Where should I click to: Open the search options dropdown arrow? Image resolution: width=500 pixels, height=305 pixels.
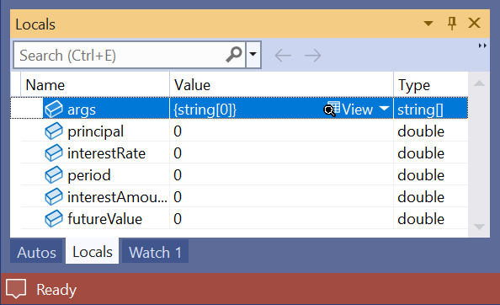click(253, 55)
